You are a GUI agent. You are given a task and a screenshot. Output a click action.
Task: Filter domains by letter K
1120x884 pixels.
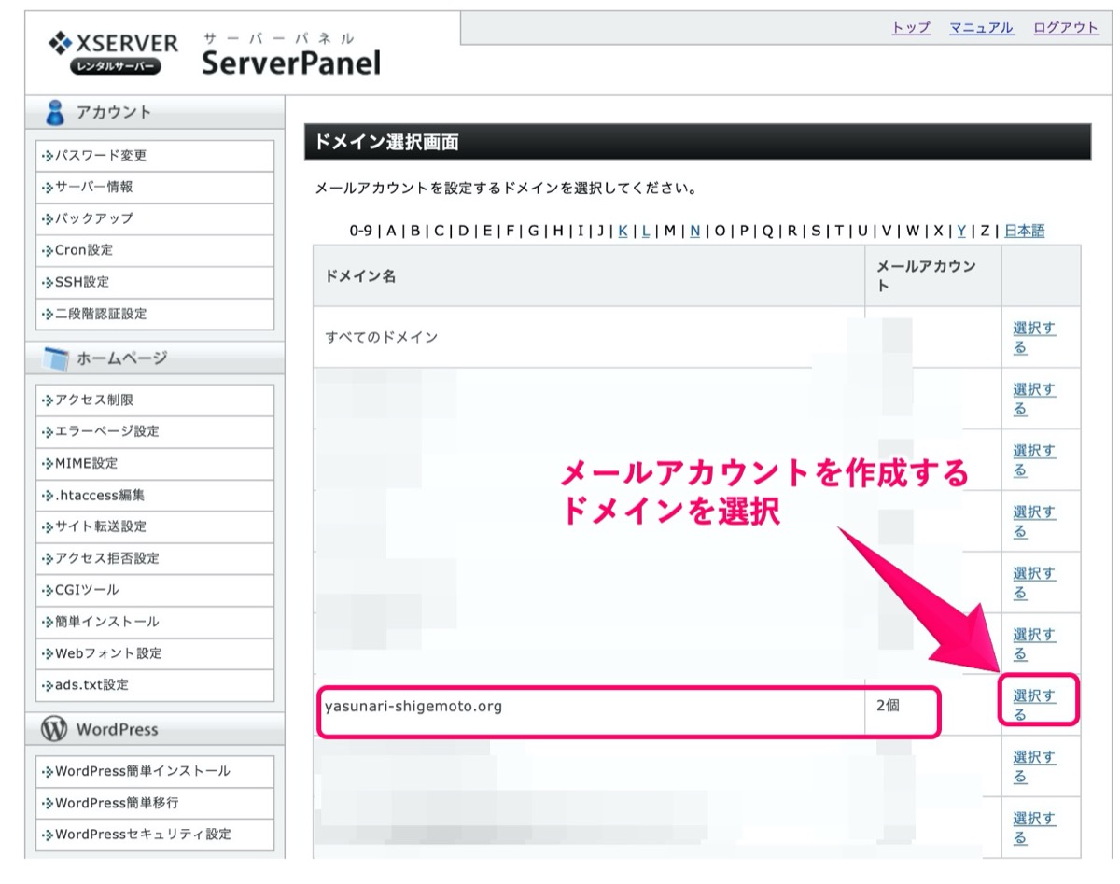pos(623,231)
